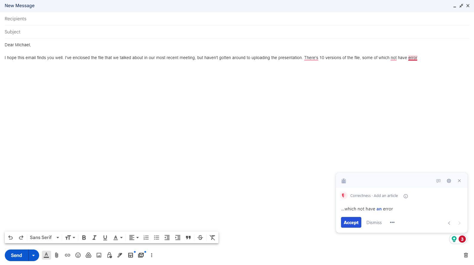This screenshot has width=474, height=265.
Task: Close the Grammarly suggestion card
Action: click(x=459, y=181)
